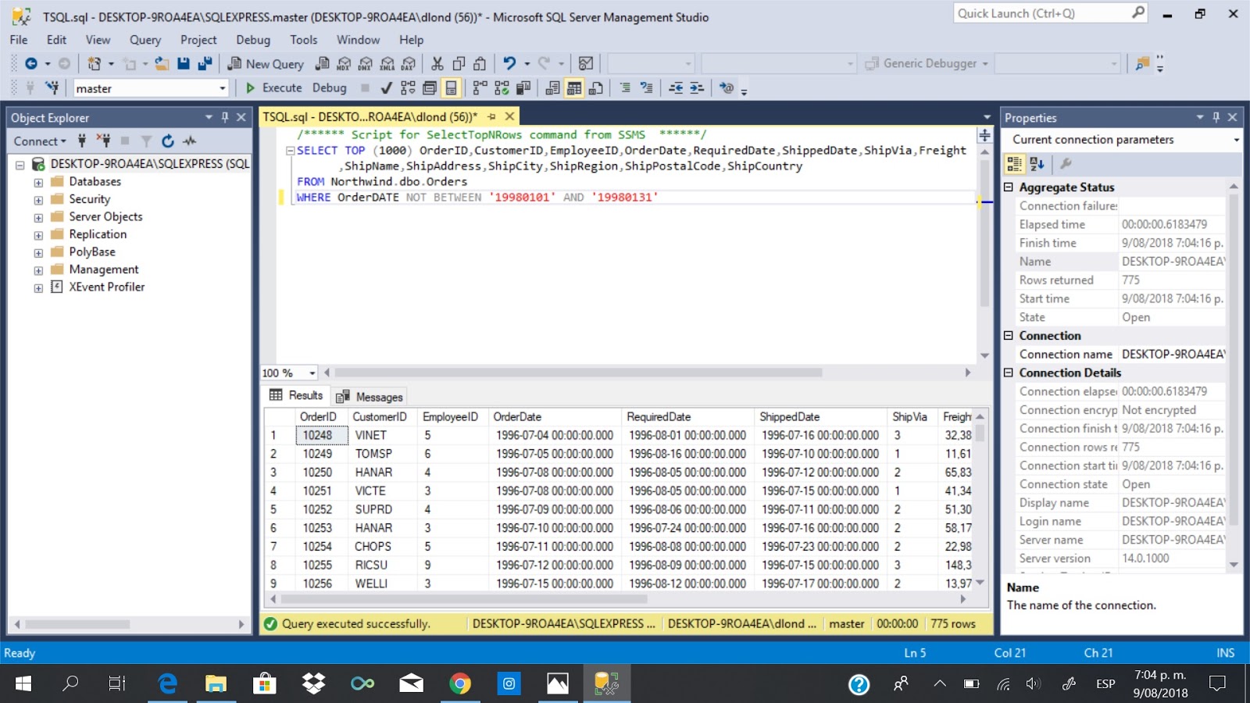Open the master database dropdown
Image resolution: width=1250 pixels, height=703 pixels.
pyautogui.click(x=221, y=88)
